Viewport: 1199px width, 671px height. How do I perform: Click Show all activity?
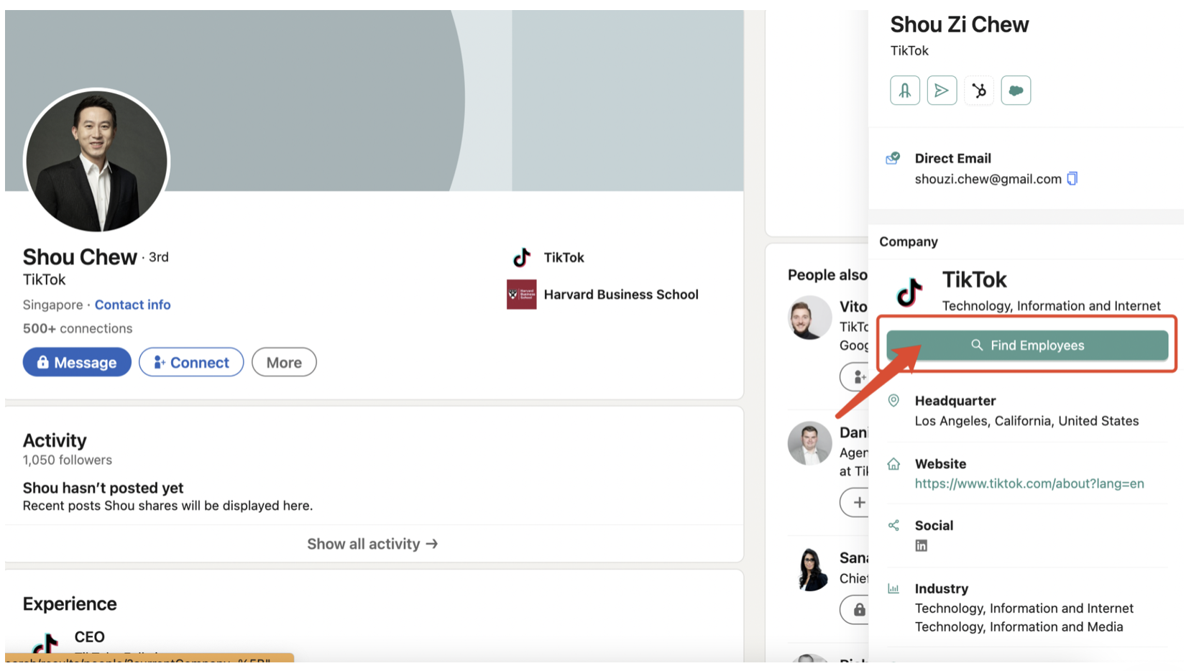point(372,544)
